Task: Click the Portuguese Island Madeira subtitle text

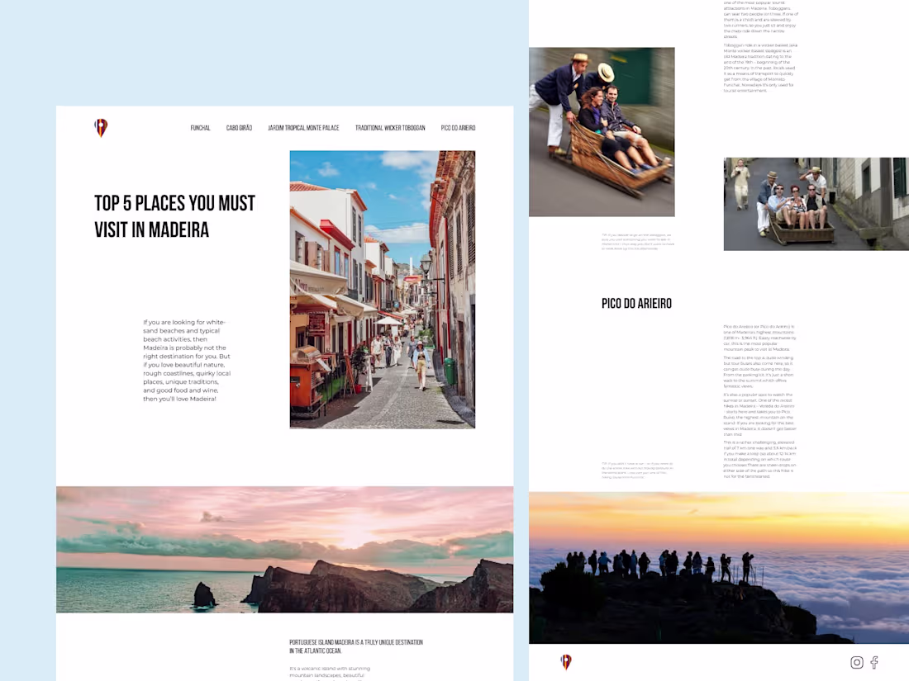Action: tap(355, 646)
